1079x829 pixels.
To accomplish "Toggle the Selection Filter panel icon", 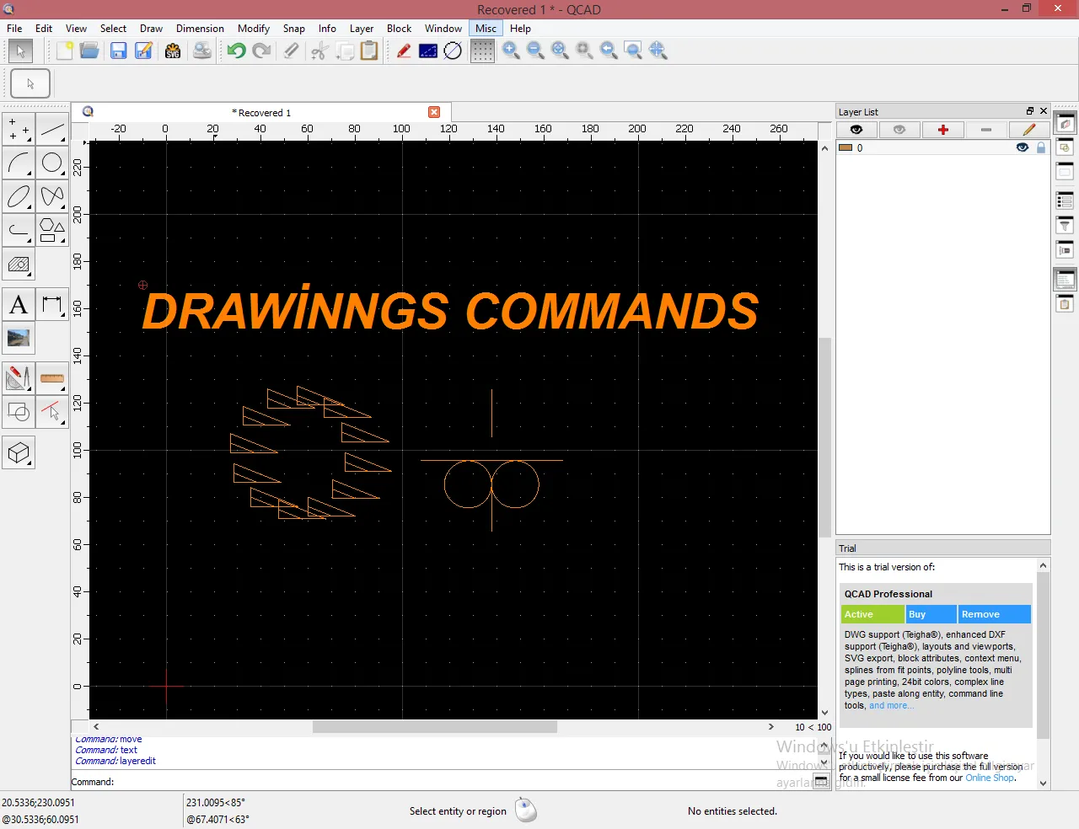I will click(1066, 225).
